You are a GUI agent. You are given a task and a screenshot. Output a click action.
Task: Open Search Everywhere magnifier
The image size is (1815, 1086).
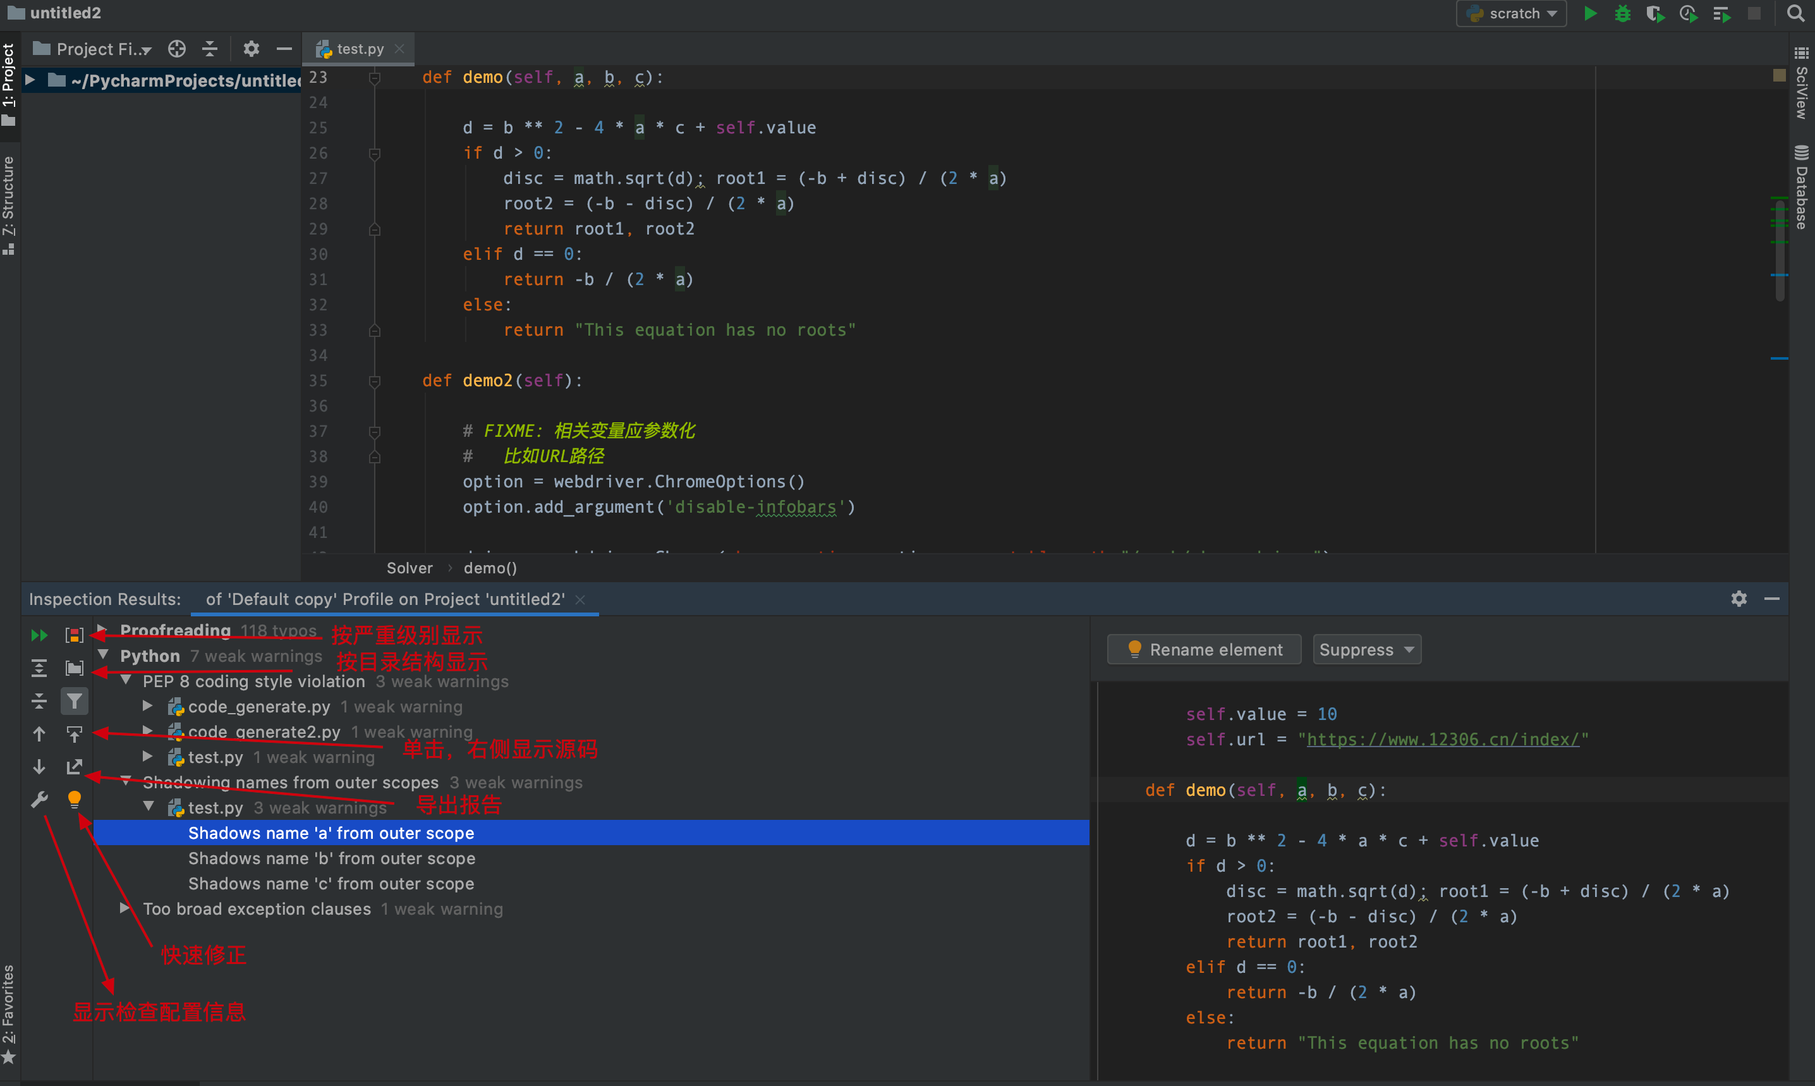[x=1795, y=13]
